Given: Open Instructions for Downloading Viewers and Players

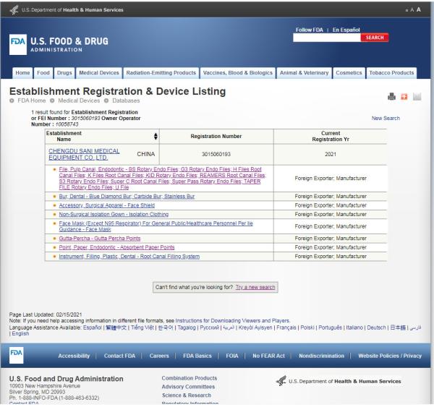Looking at the screenshot, I should pos(232,321).
